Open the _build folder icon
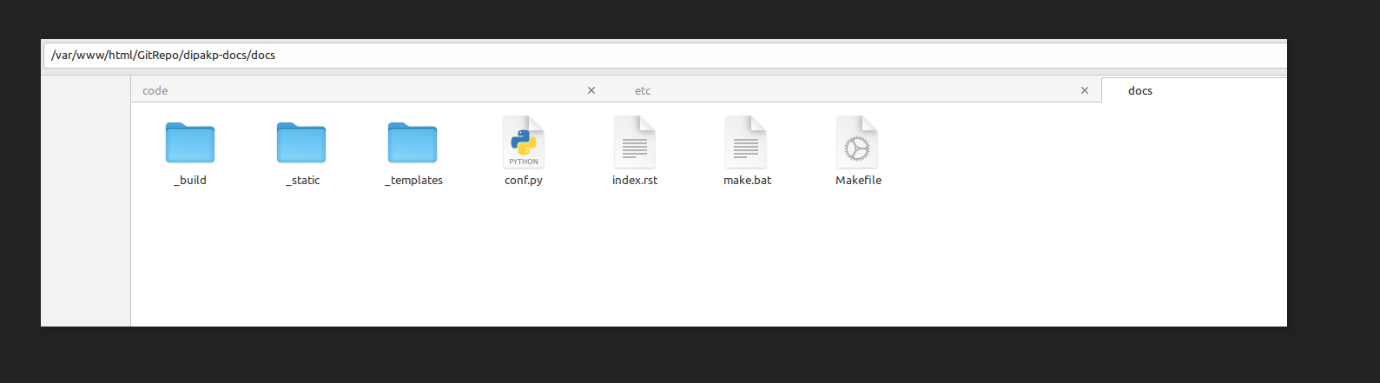The height and width of the screenshot is (383, 1380). point(190,142)
